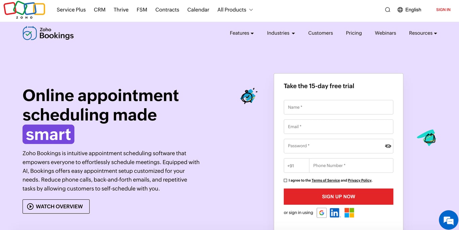Open the Calendar menu item
459x230 pixels.
(198, 10)
